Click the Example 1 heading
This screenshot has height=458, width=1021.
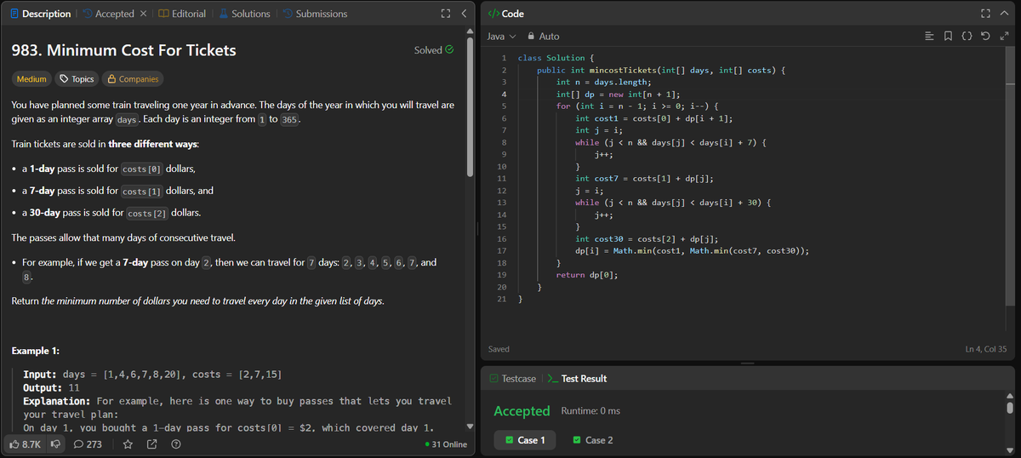click(x=36, y=351)
